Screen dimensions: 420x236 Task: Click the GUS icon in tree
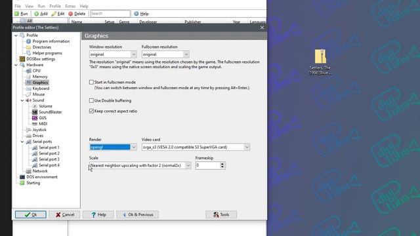click(x=35, y=118)
